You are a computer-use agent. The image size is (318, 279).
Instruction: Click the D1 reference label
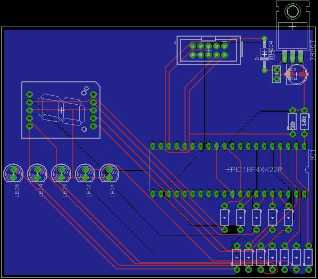pyautogui.click(x=257, y=57)
